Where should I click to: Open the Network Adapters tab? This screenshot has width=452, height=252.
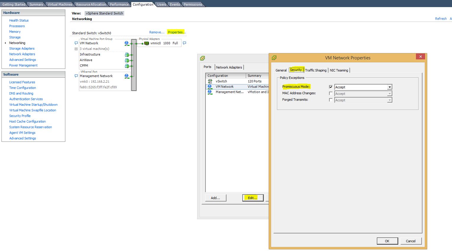click(x=229, y=67)
